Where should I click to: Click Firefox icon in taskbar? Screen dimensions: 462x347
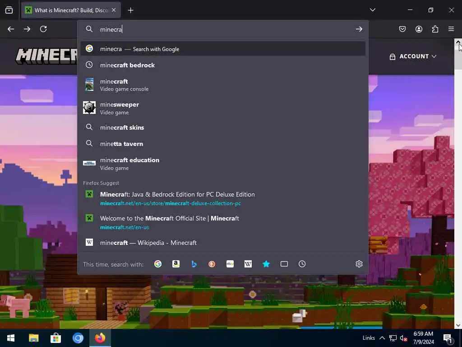click(100, 338)
